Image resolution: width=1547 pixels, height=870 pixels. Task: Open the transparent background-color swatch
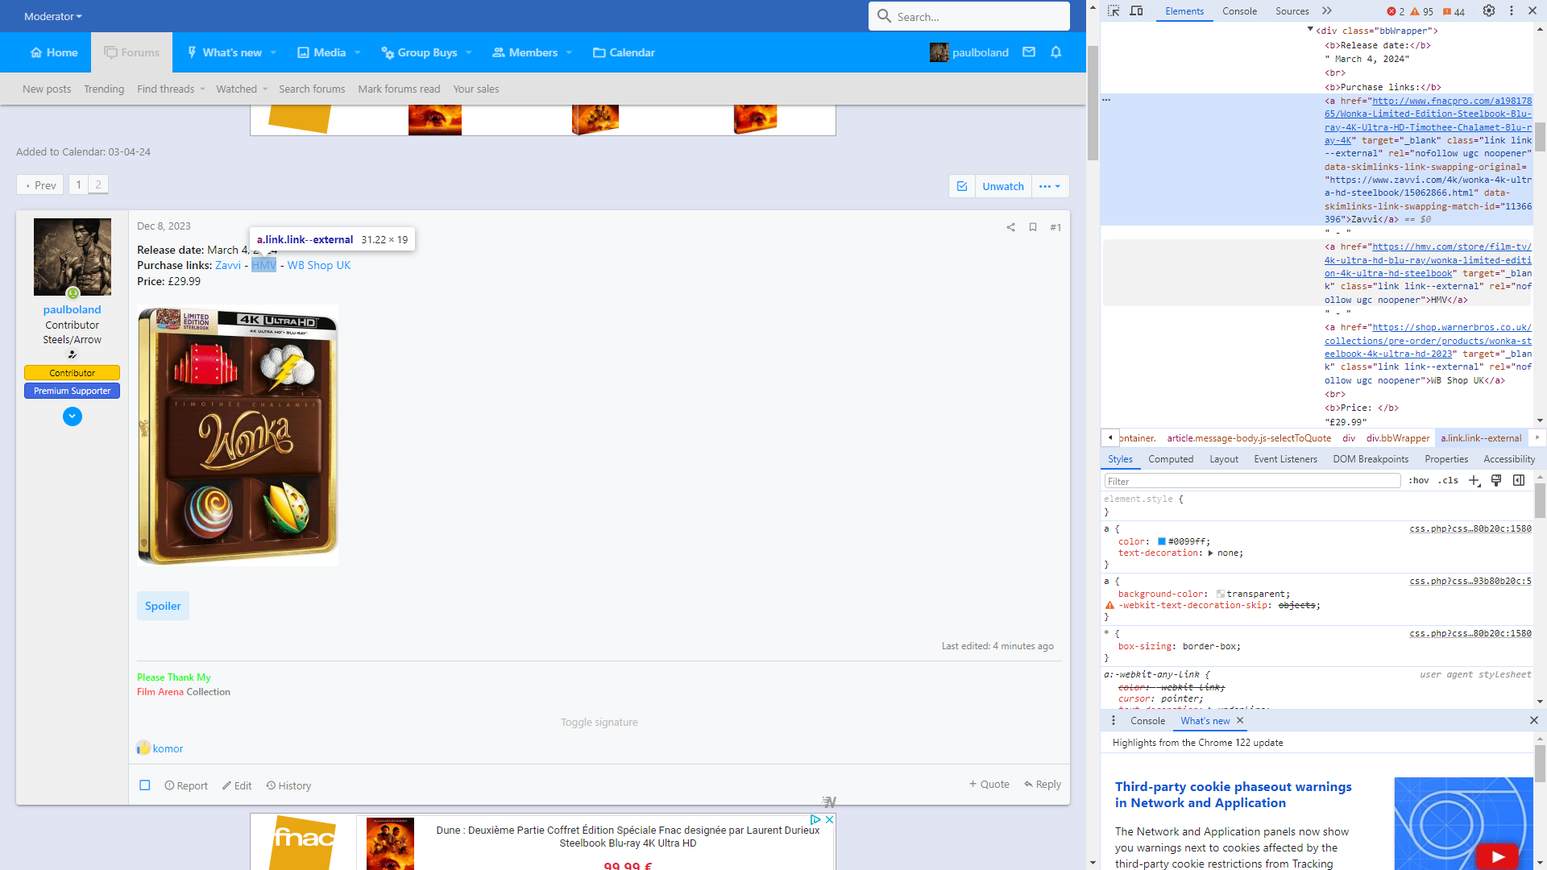(x=1220, y=594)
